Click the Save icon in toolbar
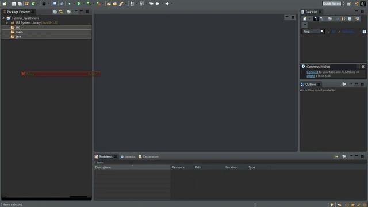Screen dimensions: 368x207 14,3
